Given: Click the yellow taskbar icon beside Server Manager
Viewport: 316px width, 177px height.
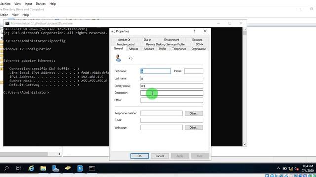Looking at the screenshot, I should pyautogui.click(x=68, y=168).
